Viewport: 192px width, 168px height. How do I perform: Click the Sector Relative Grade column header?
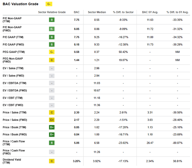coord(52,12)
